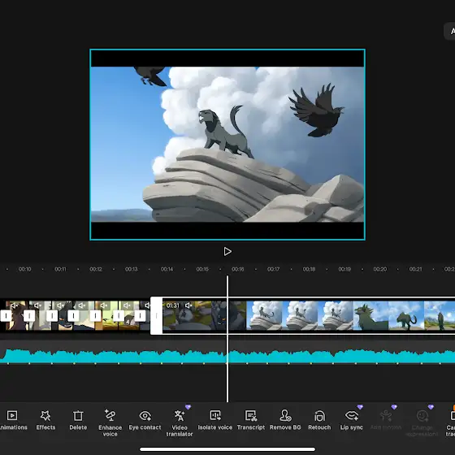Play the video preview
Viewport: 455px width, 455px height.
(227, 251)
